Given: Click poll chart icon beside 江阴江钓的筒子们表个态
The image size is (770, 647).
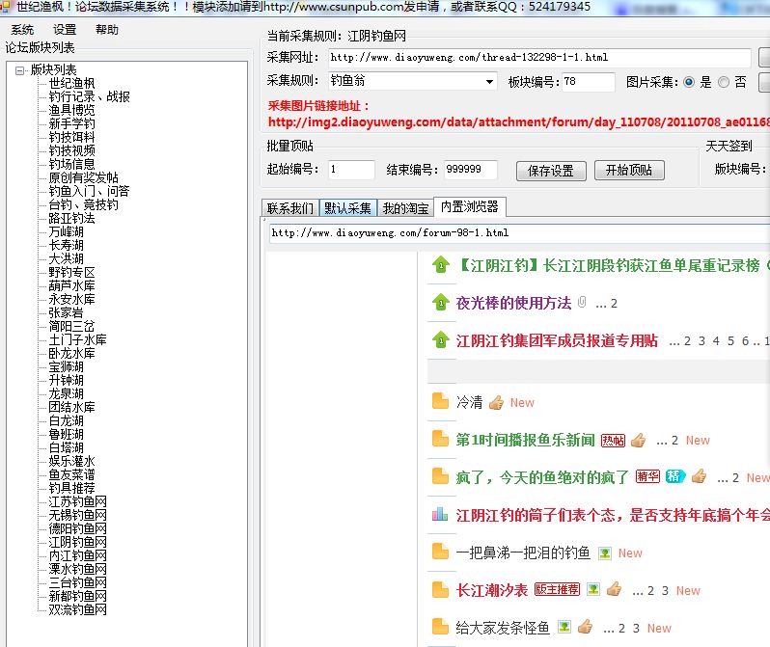Looking at the screenshot, I should pos(440,514).
